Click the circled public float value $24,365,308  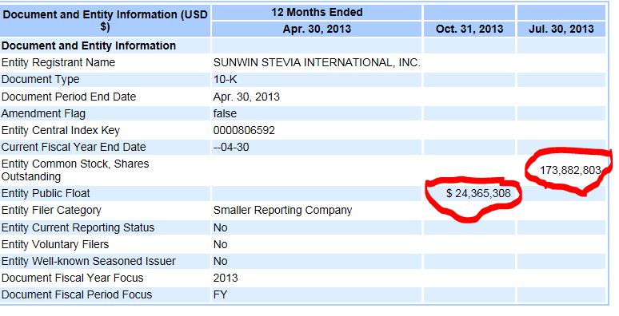[478, 193]
